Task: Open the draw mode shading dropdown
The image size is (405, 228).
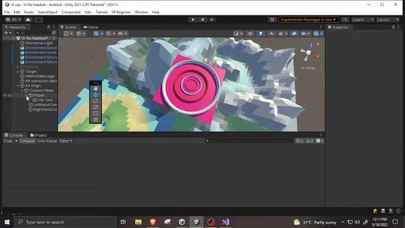Action: click(x=238, y=34)
